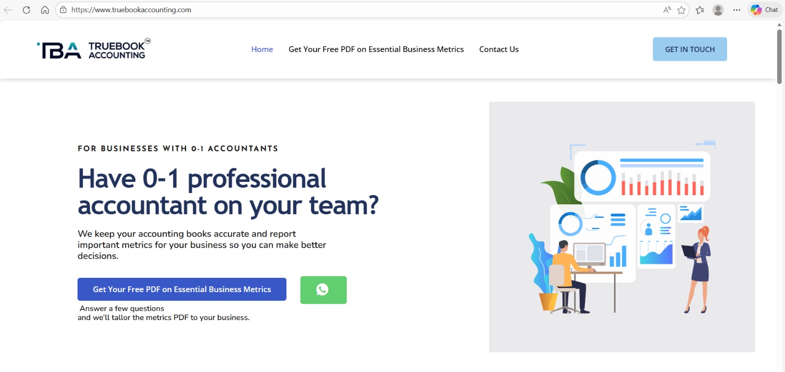
Task: Open Copilot Chat sidebar
Action: coord(764,10)
